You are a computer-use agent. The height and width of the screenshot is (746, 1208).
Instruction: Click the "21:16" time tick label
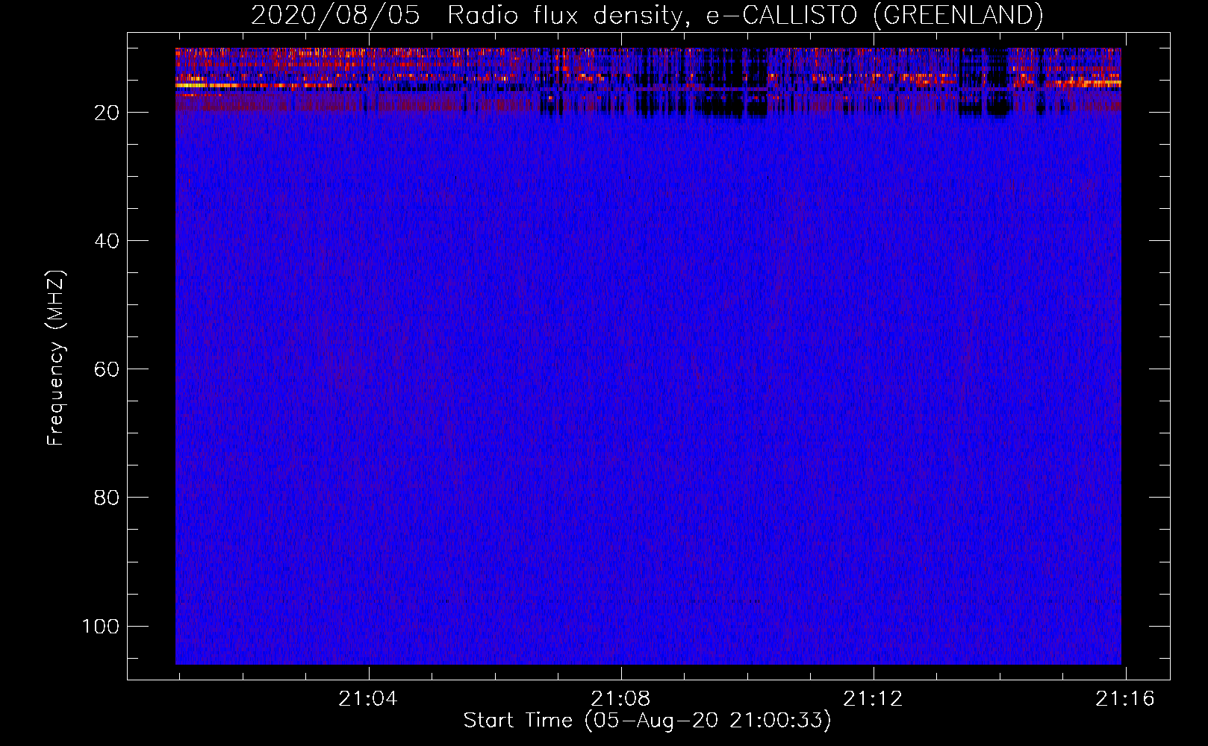(x=1125, y=698)
